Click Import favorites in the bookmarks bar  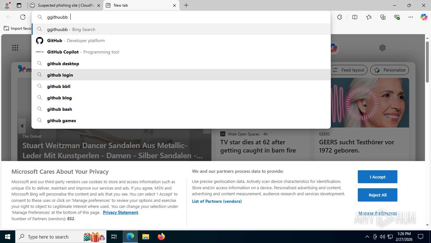pyautogui.click(x=18, y=28)
